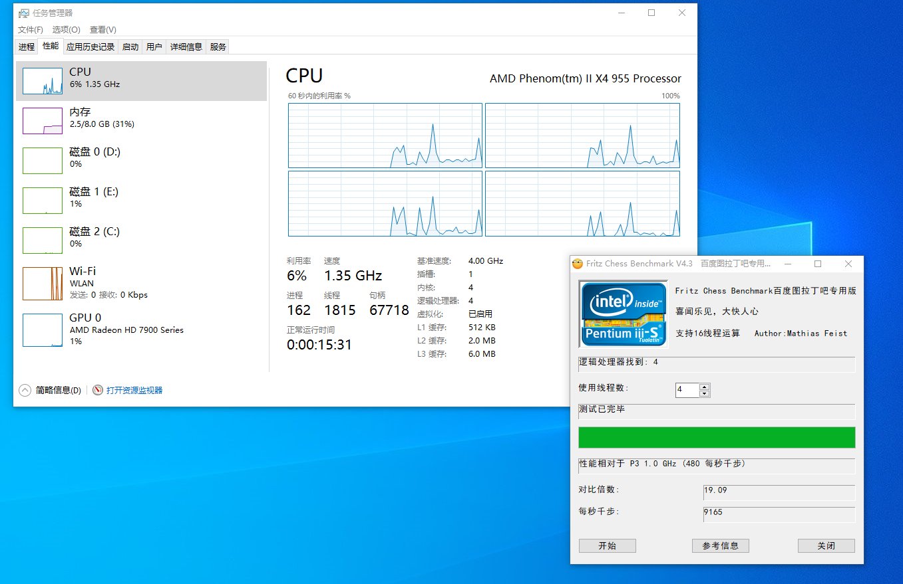Click the GPU 0 mini graph thumbnail

[x=43, y=330]
